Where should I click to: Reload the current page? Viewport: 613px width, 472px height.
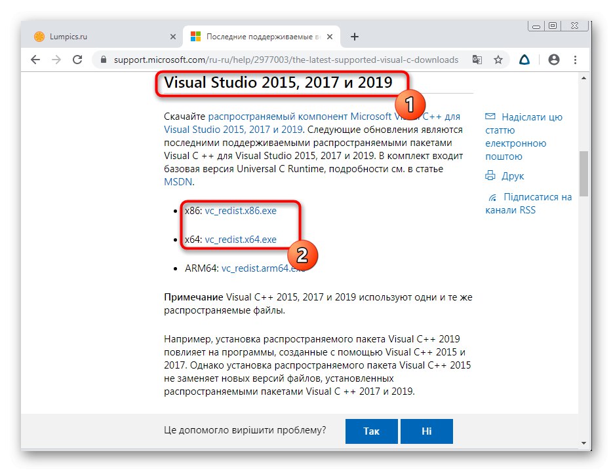click(77, 60)
